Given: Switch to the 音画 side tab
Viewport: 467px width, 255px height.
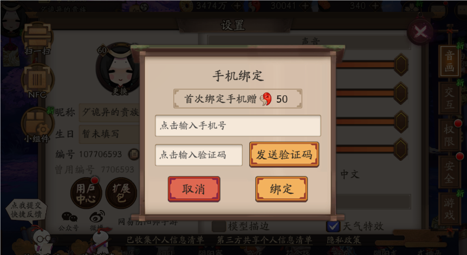Looking at the screenshot, I should tap(449, 61).
